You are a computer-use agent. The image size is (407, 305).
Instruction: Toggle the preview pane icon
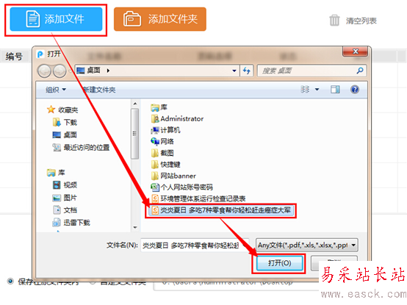[x=335, y=90]
